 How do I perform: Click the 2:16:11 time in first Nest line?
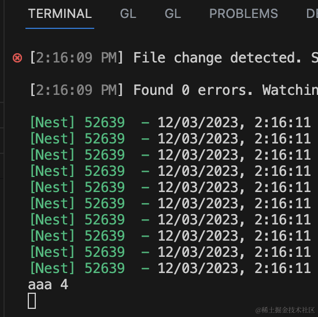[x=283, y=123]
